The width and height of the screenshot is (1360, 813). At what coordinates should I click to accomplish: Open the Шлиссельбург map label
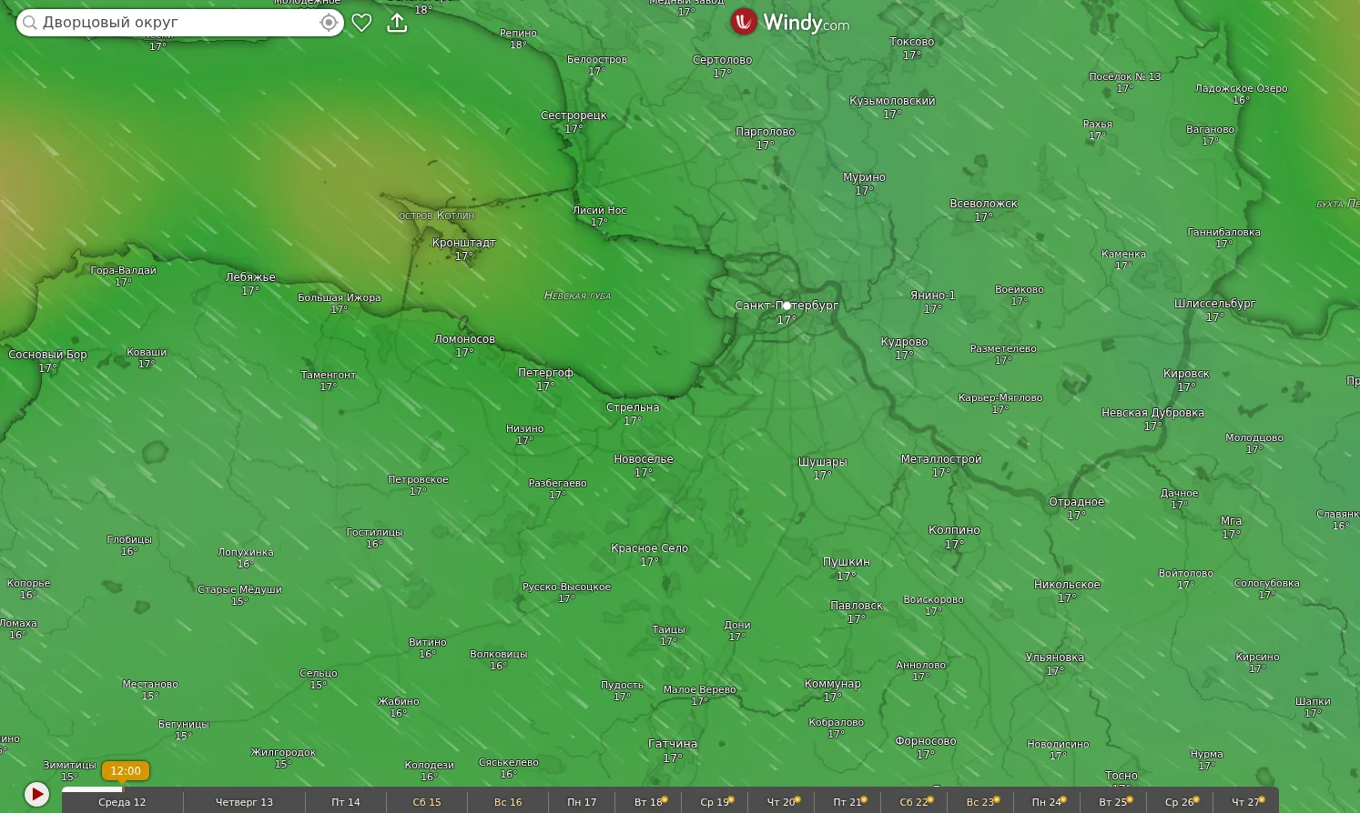[x=1214, y=304]
